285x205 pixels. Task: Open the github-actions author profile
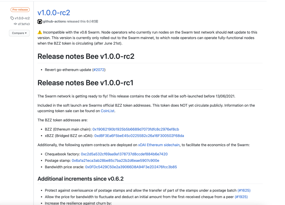[x=54, y=21]
